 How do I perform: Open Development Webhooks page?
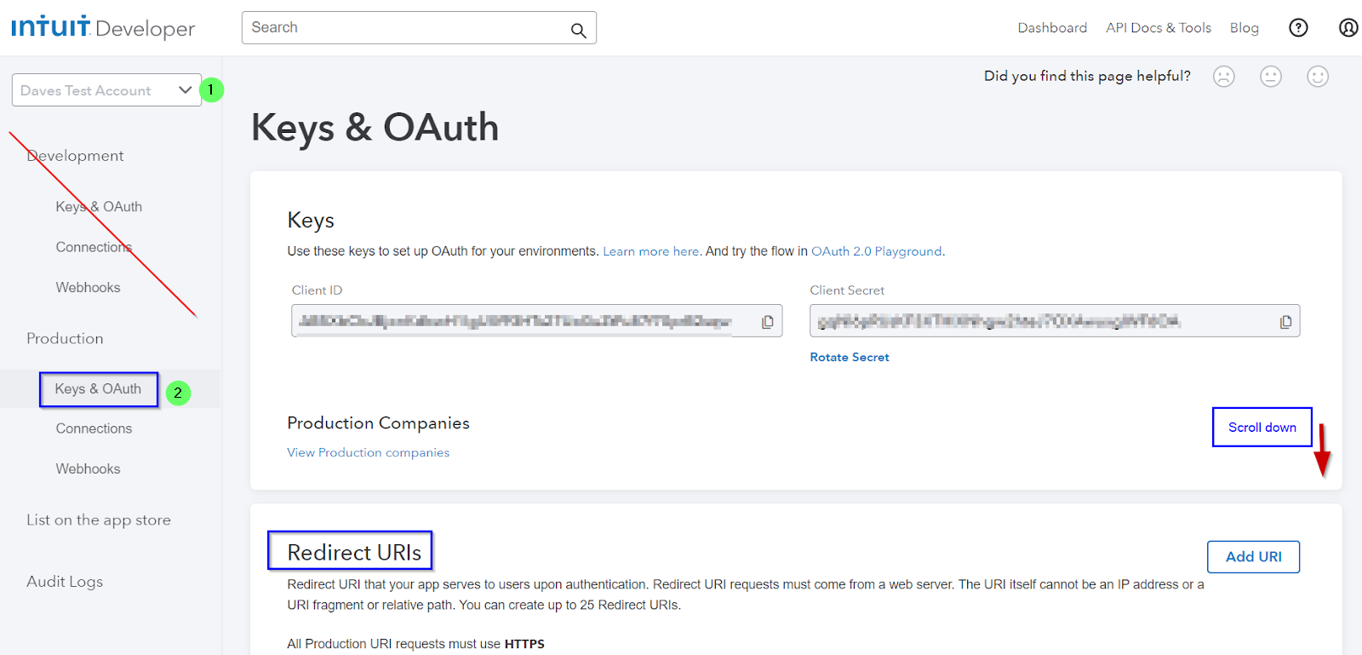(88, 288)
